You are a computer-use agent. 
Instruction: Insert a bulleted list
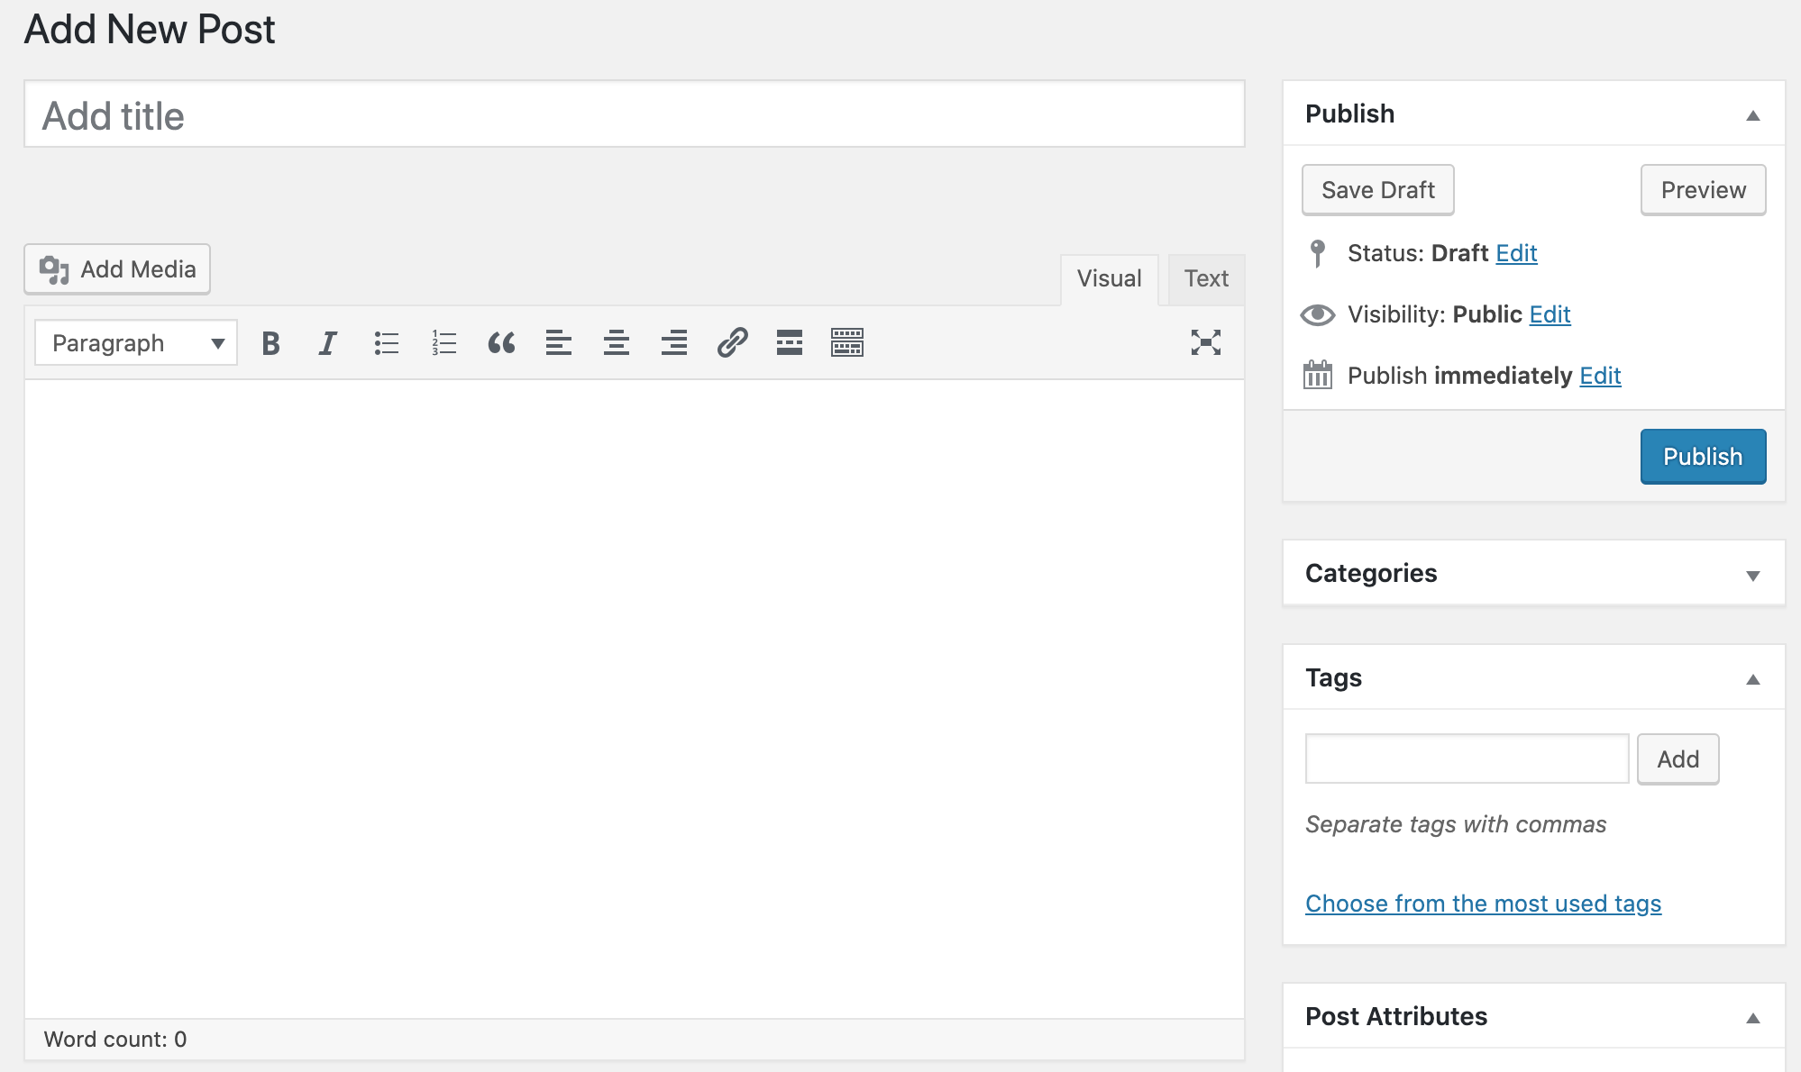[386, 343]
